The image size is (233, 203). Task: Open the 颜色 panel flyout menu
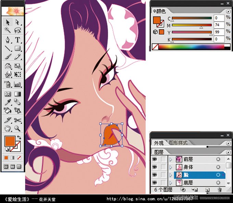coord(228,11)
